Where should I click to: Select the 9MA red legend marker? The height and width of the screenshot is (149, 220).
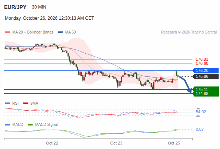25,104
